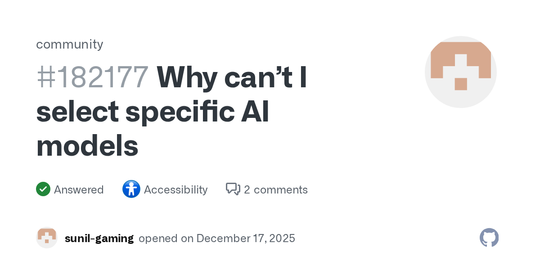This screenshot has height=270, width=540.
Task: Click the blue Accessibility person icon
Action: point(131,189)
